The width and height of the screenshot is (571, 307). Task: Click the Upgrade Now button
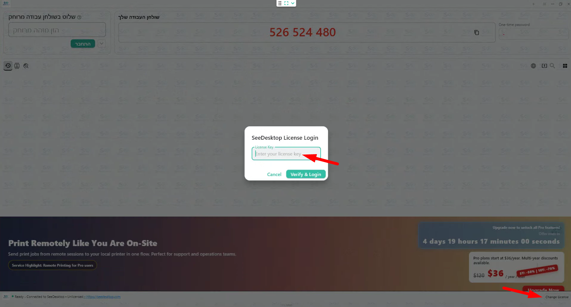pos(543,289)
